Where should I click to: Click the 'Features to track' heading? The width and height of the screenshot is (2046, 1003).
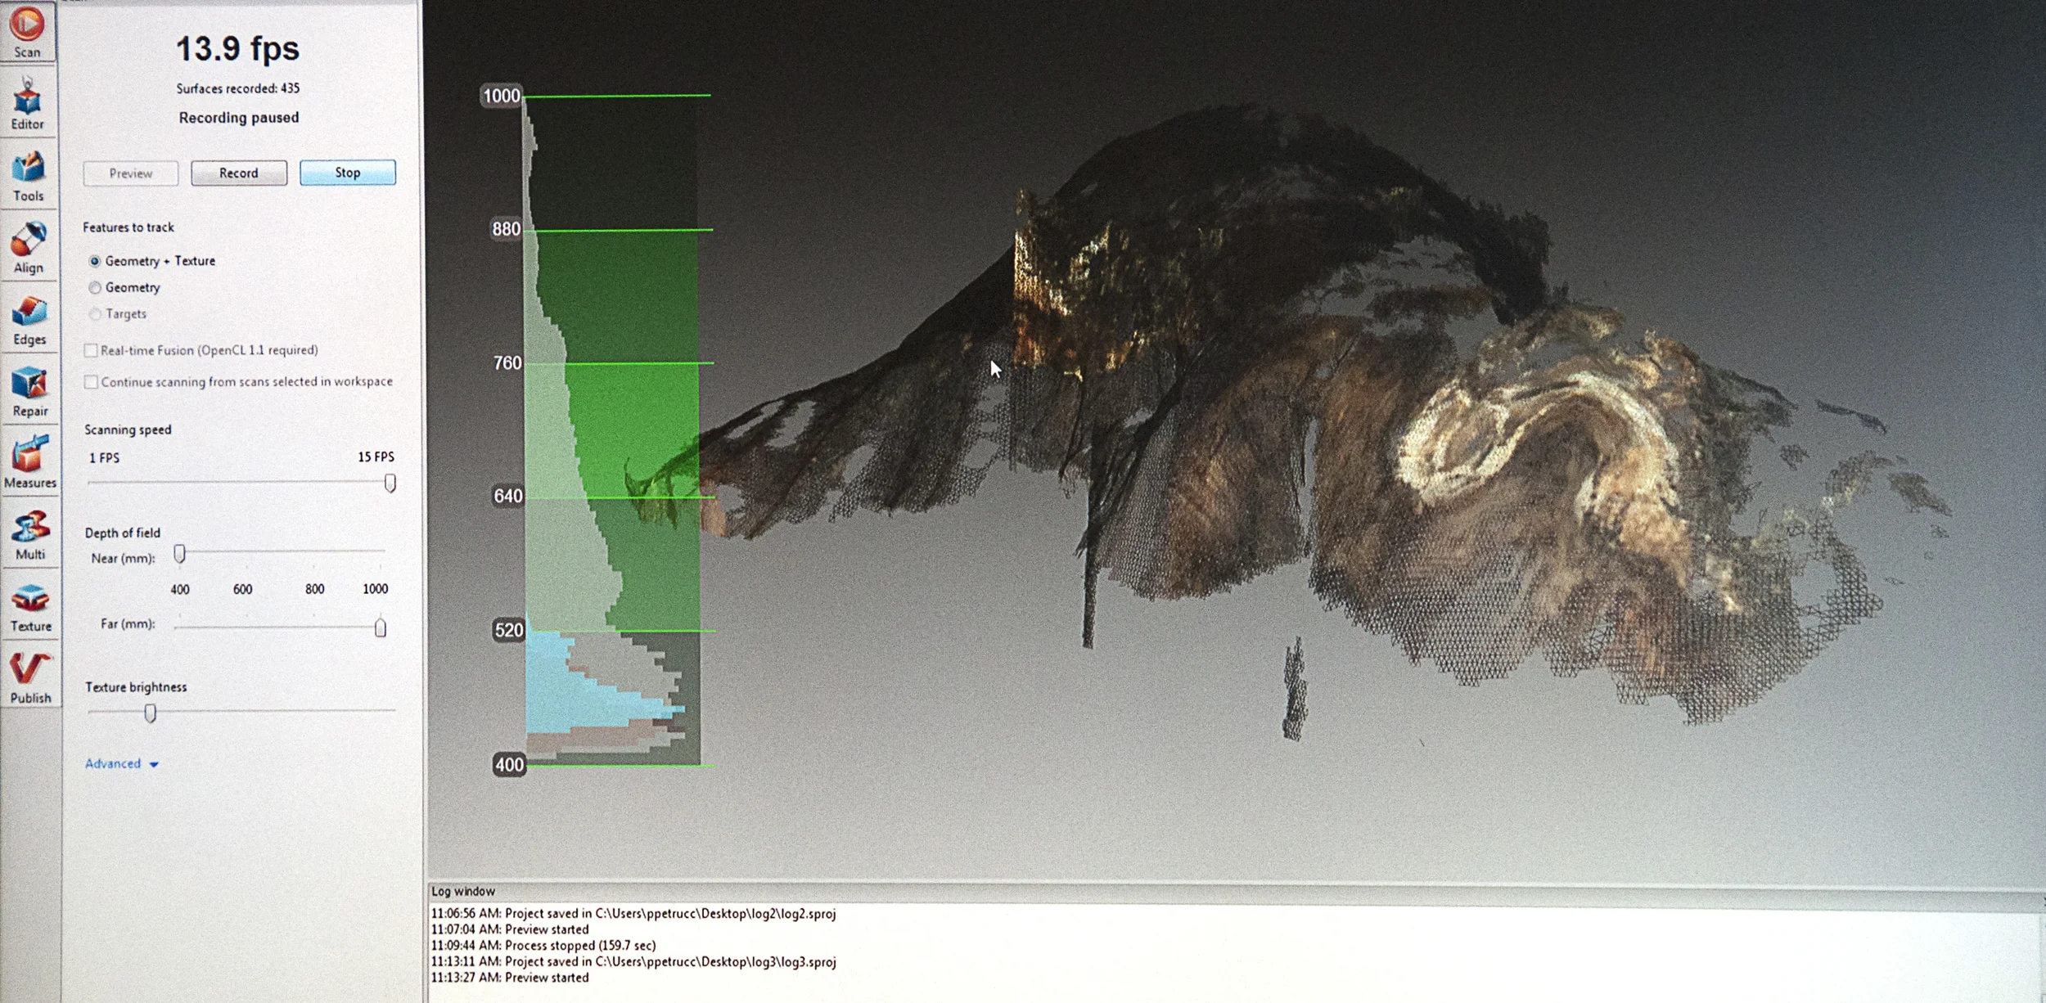tap(128, 227)
